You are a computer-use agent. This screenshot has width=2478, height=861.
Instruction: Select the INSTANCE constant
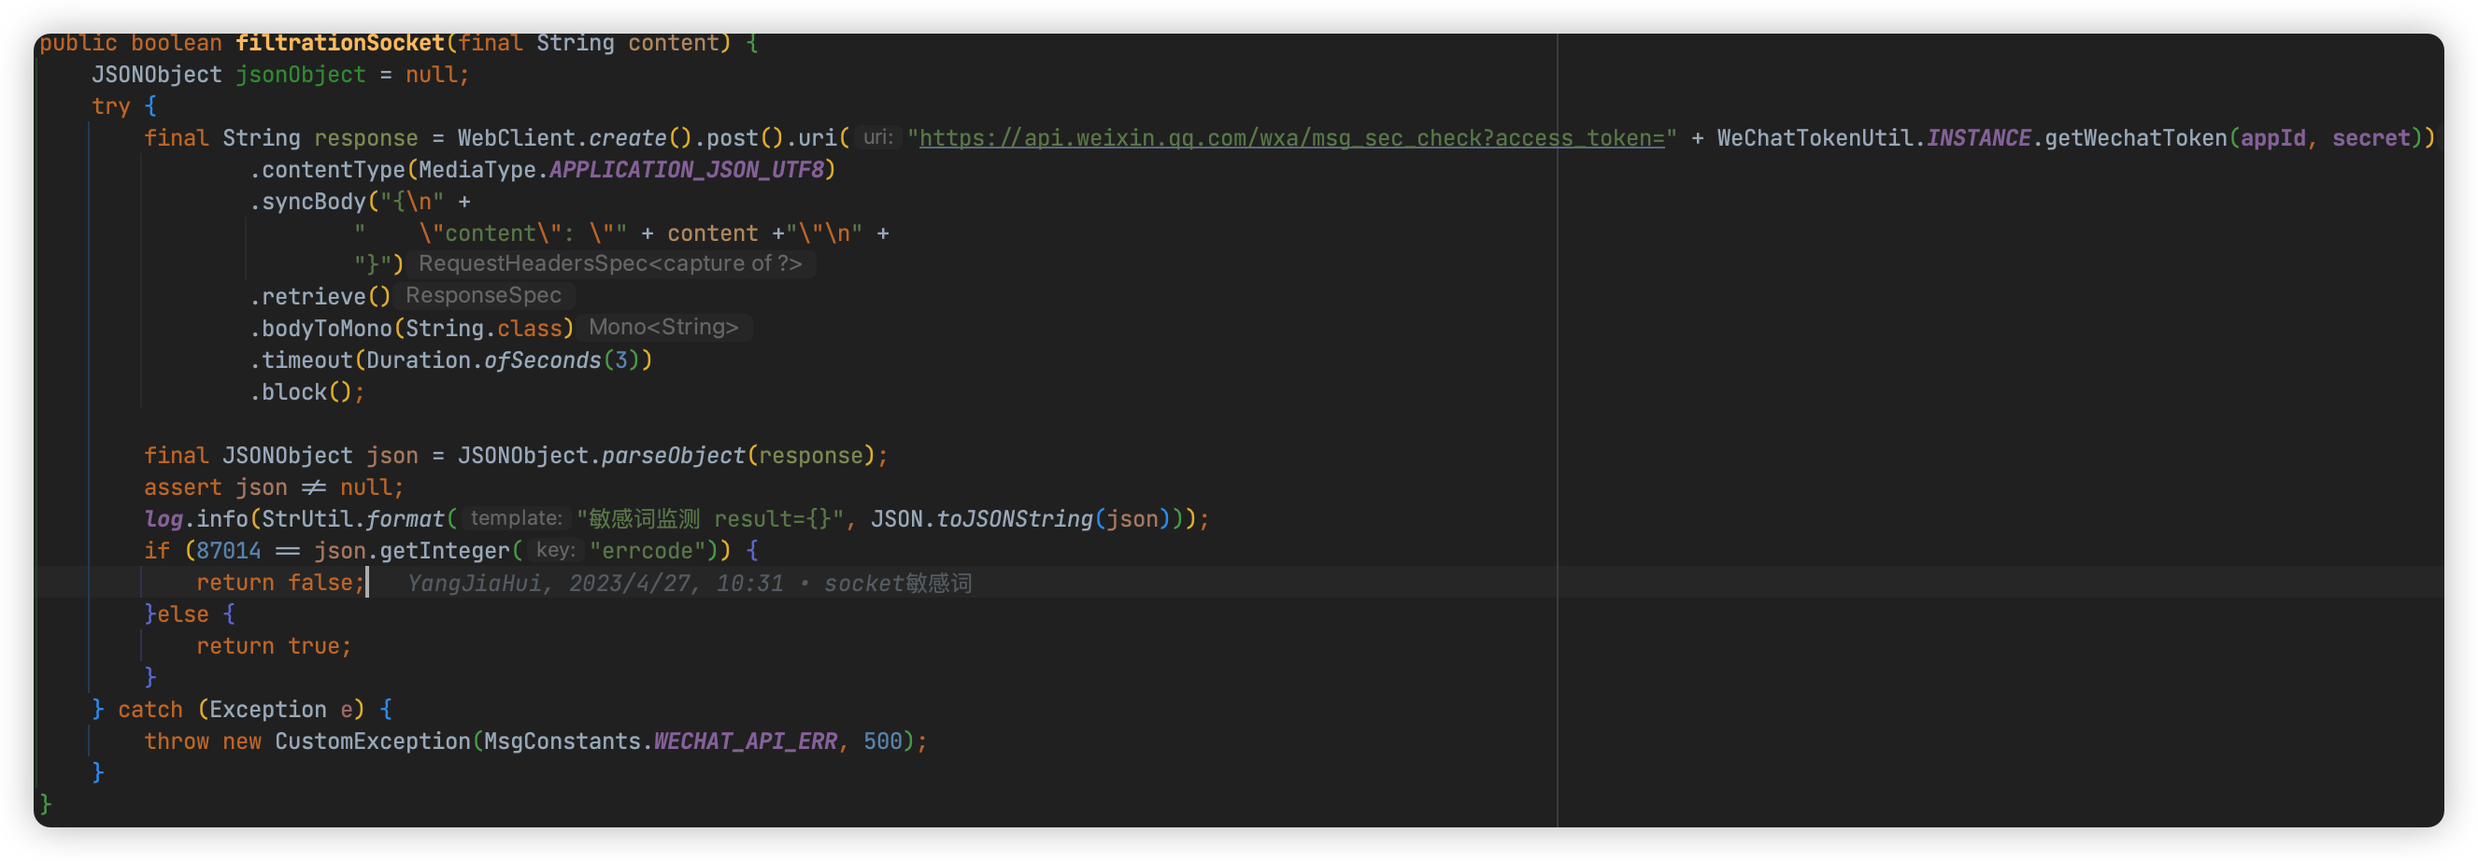pos(1978,138)
